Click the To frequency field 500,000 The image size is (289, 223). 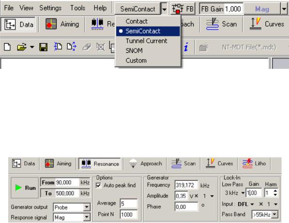pyautogui.click(x=67, y=193)
